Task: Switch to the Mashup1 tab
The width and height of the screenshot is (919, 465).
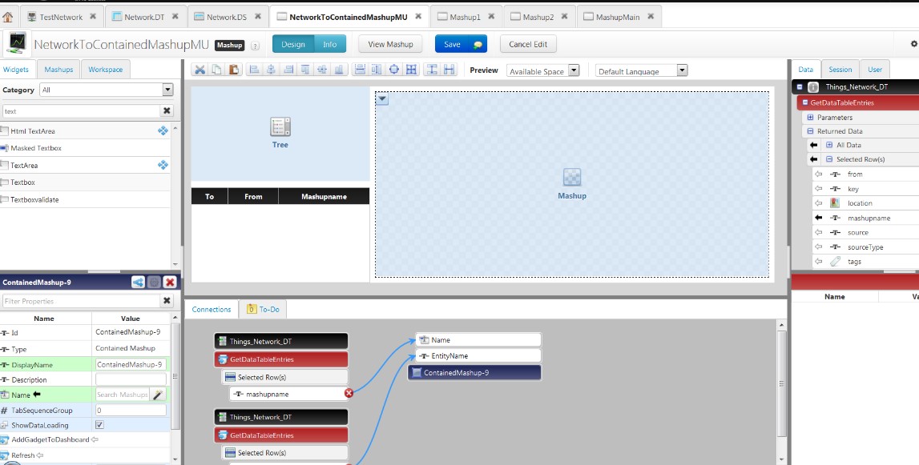Action: (465, 17)
